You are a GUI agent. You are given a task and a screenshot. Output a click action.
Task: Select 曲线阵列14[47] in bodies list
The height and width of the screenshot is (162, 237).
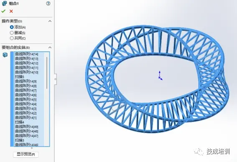(27, 136)
